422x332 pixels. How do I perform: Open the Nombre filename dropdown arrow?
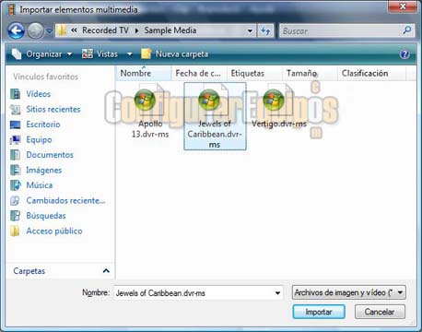[x=277, y=293]
